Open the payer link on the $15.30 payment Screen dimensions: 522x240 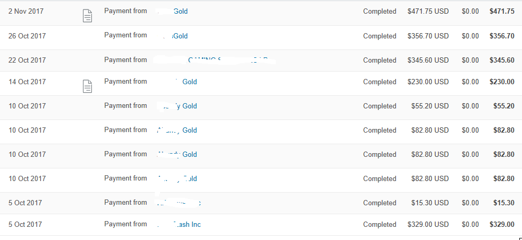click(x=179, y=203)
